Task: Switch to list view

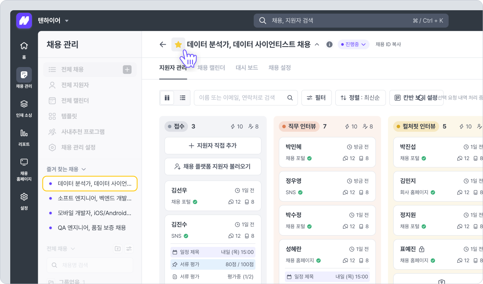Action: [x=183, y=98]
